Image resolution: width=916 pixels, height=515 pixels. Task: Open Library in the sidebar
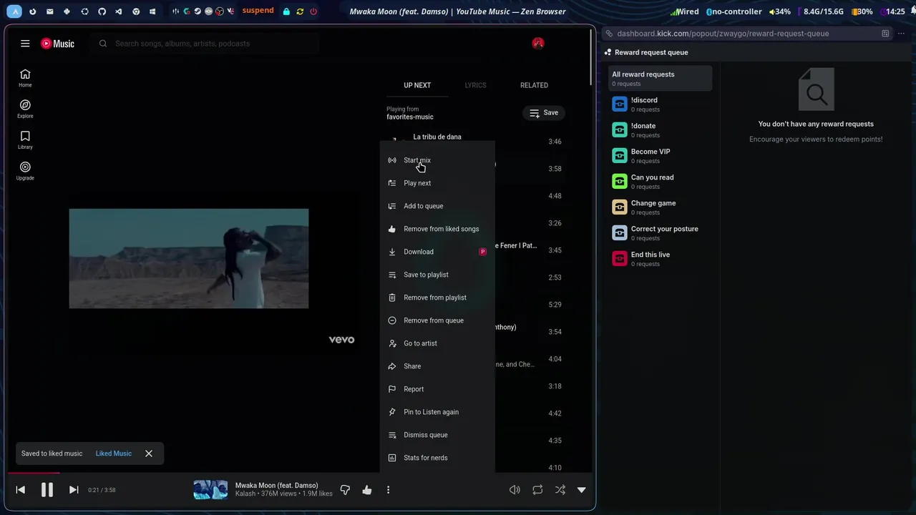click(25, 140)
